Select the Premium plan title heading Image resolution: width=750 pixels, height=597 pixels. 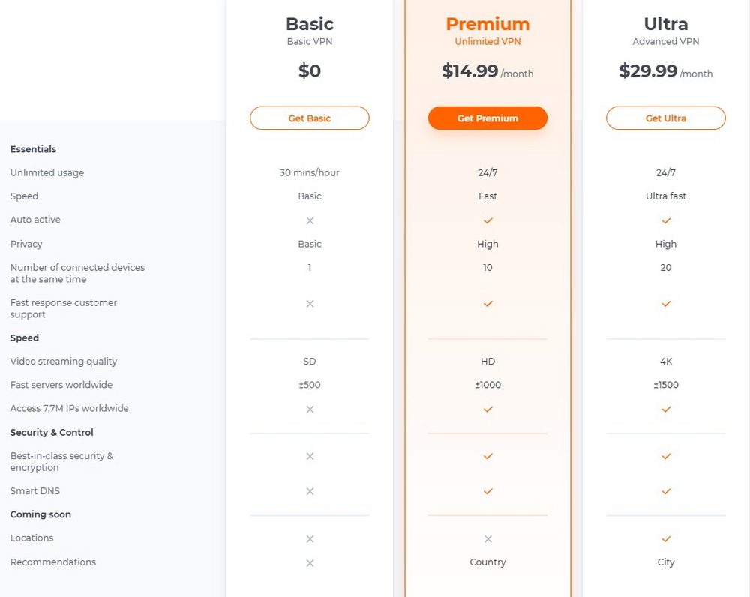487,24
